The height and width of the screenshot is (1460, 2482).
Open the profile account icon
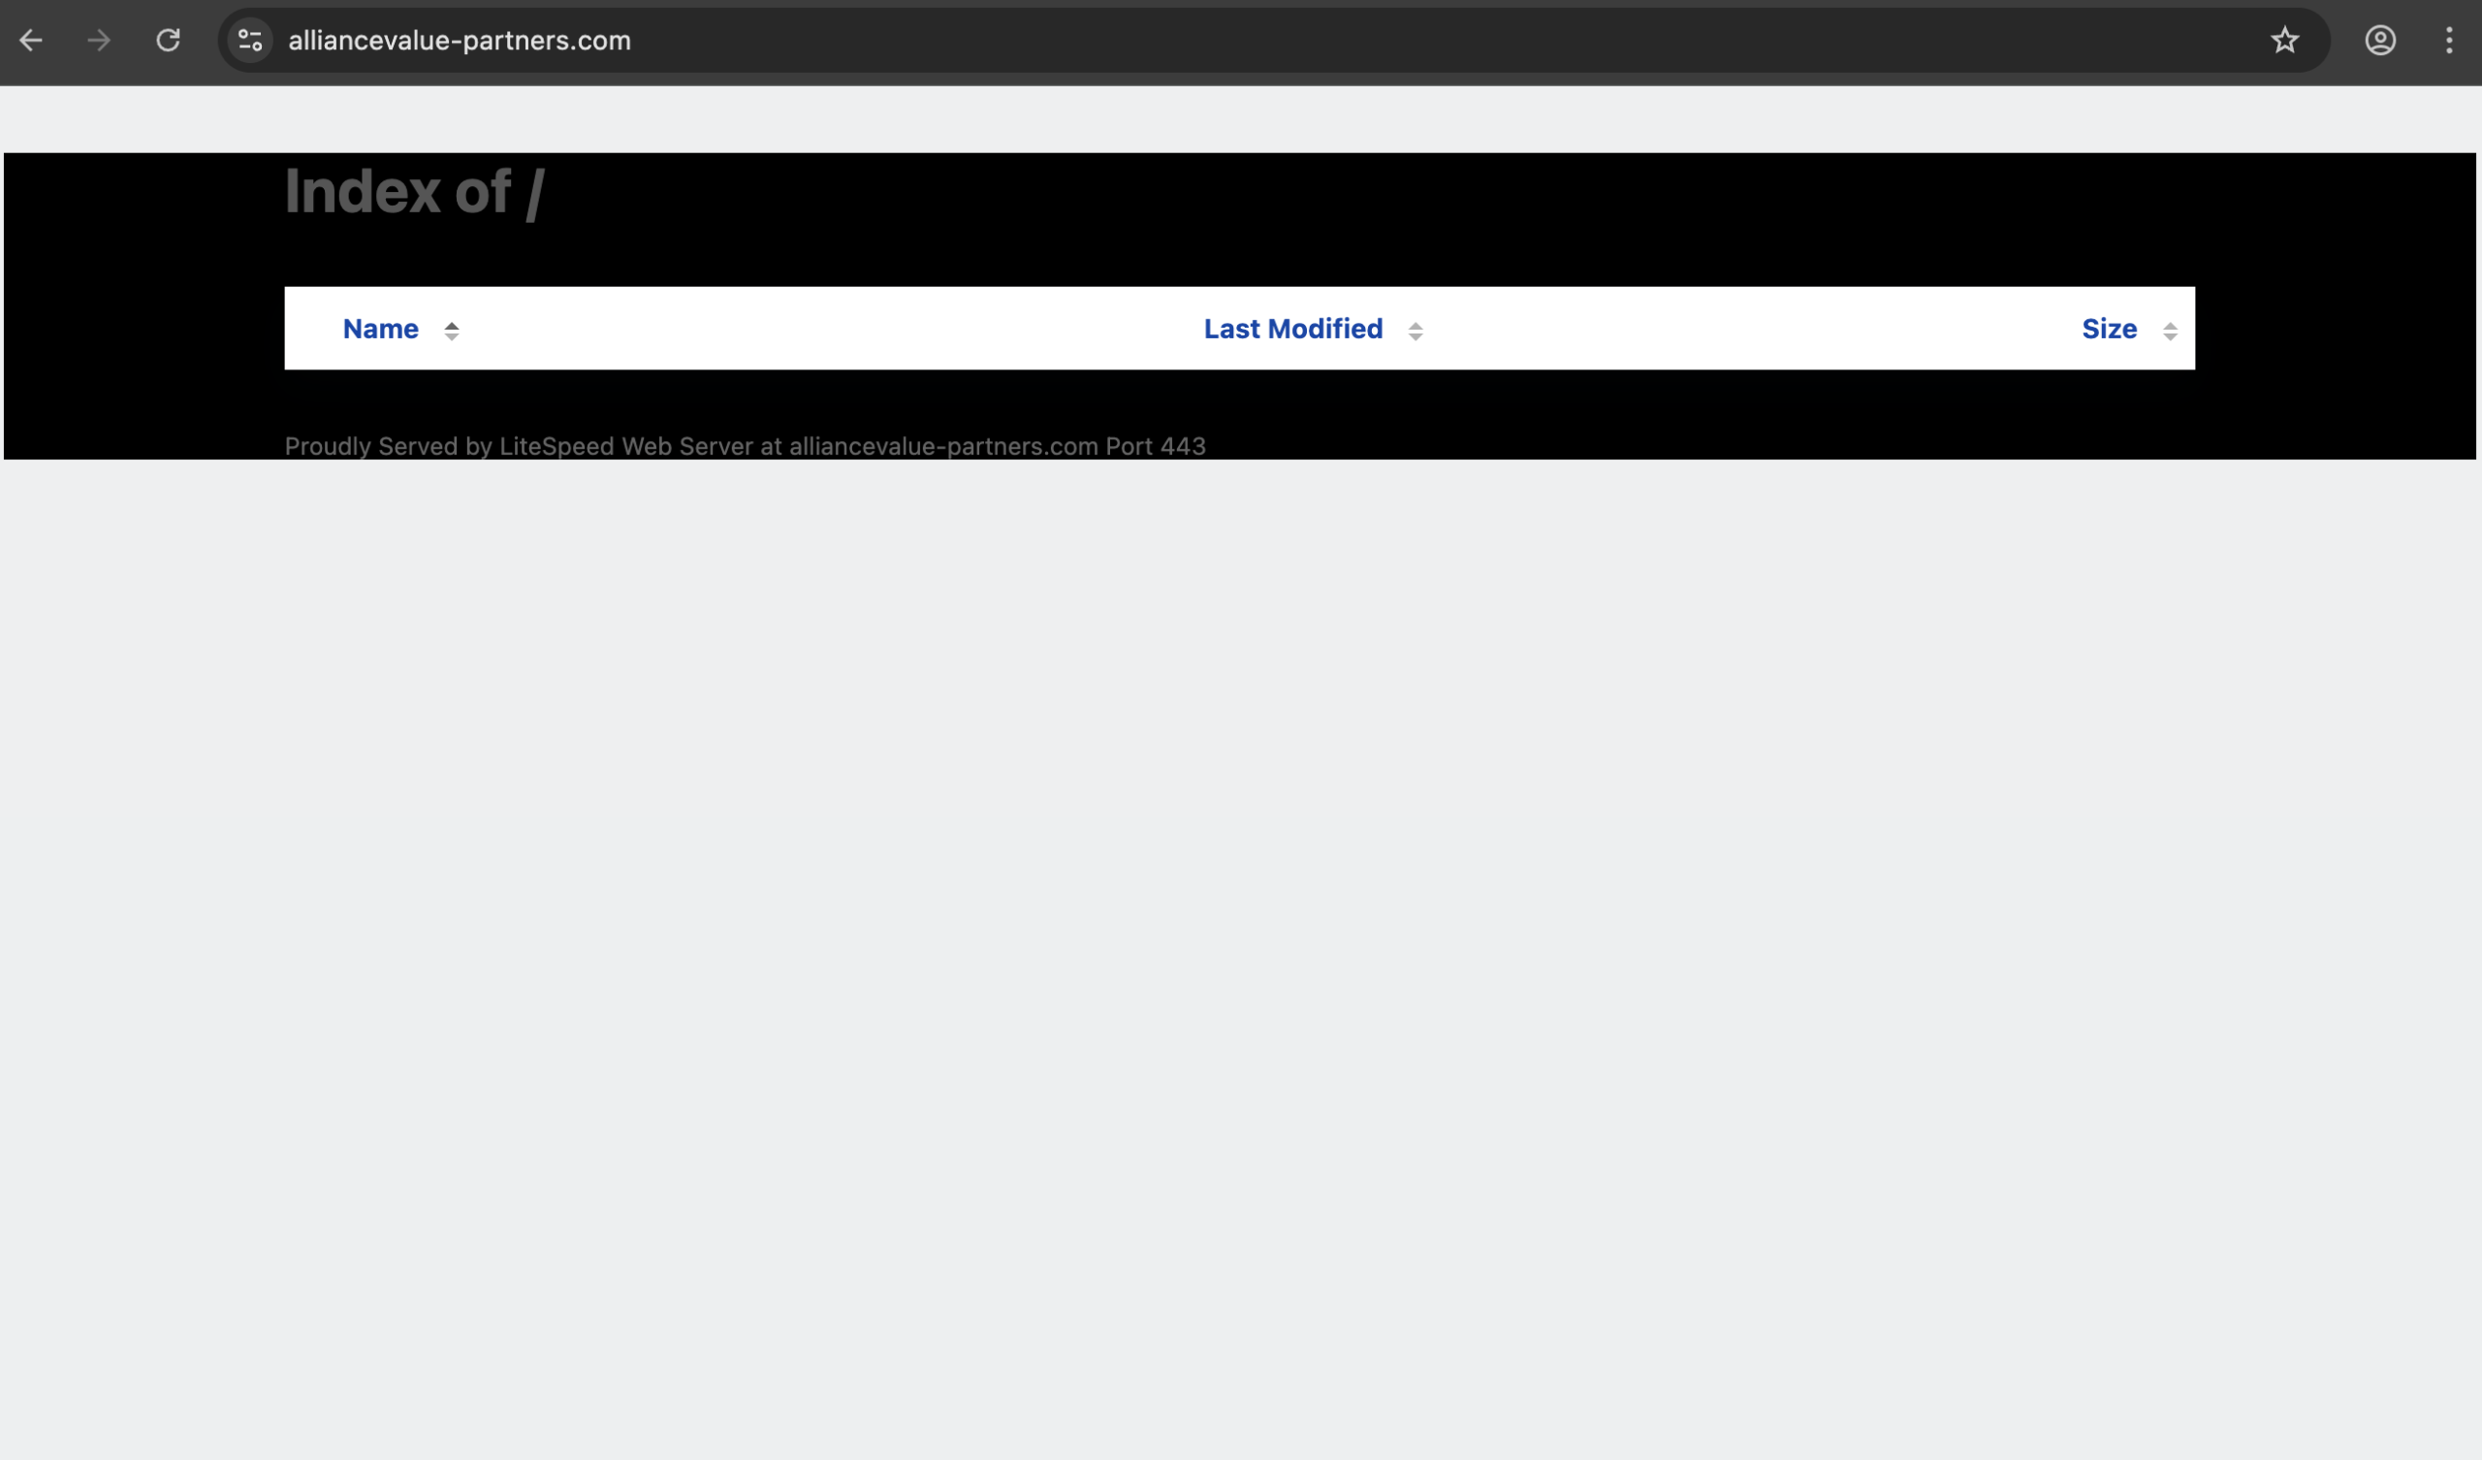point(2379,41)
